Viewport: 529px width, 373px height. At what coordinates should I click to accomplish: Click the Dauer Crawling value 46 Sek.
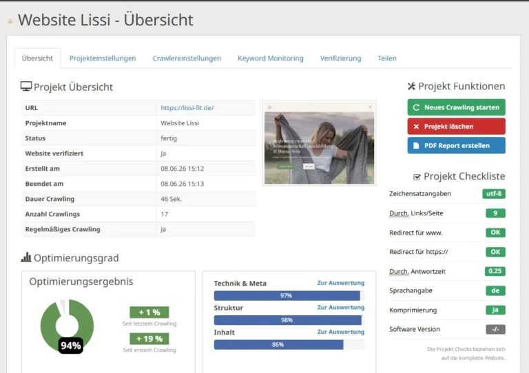tap(171, 199)
